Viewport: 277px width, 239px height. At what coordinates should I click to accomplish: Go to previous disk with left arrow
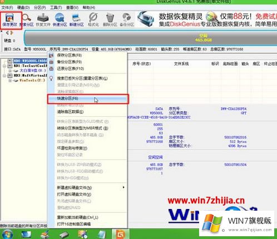click(x=7, y=33)
